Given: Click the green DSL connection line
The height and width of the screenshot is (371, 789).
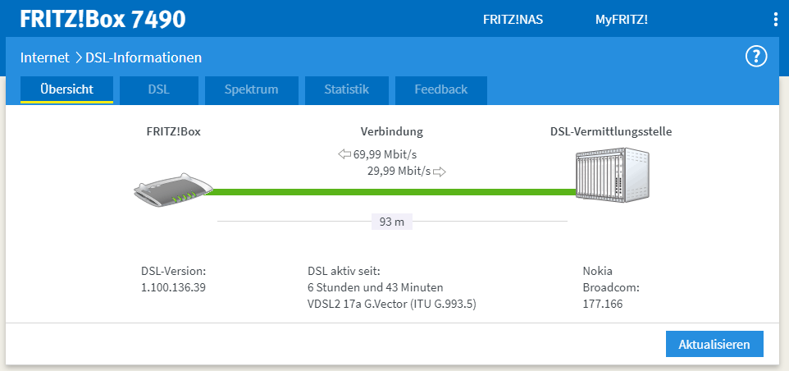Looking at the screenshot, I should (392, 192).
